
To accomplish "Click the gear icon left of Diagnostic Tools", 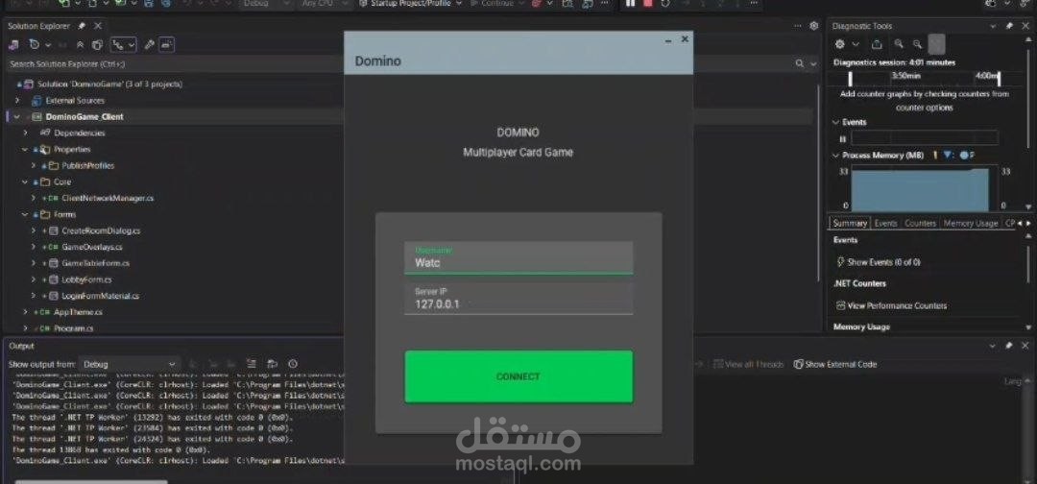I will (814, 26).
